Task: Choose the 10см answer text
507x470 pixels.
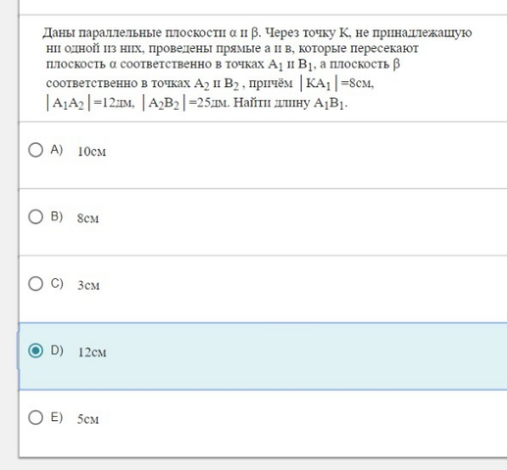Action: tap(92, 152)
